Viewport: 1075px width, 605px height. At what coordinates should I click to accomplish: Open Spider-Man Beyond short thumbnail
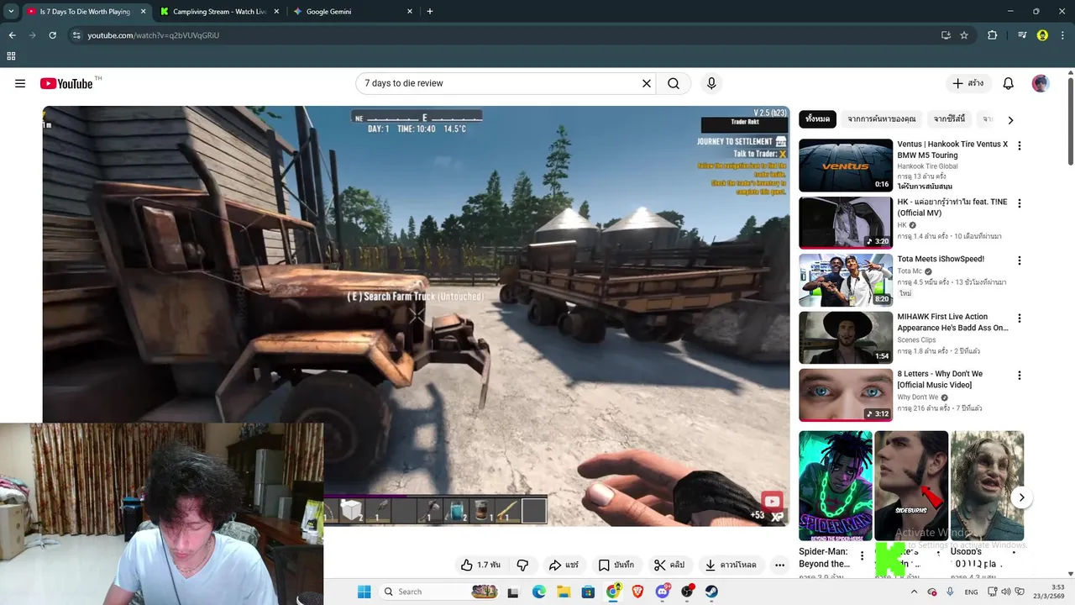click(x=836, y=486)
